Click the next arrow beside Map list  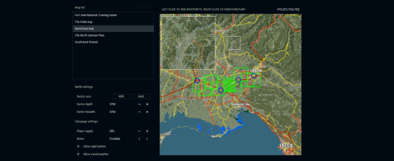149,8
